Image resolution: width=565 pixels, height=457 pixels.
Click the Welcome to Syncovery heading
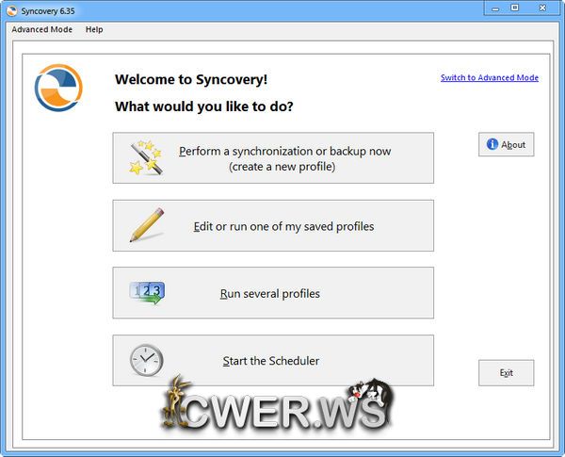click(192, 79)
